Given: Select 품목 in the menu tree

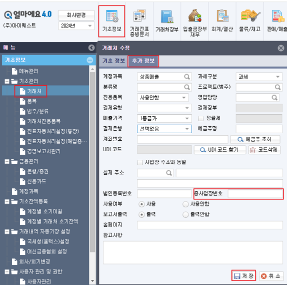Looking at the screenshot, I should pyautogui.click(x=28, y=101).
